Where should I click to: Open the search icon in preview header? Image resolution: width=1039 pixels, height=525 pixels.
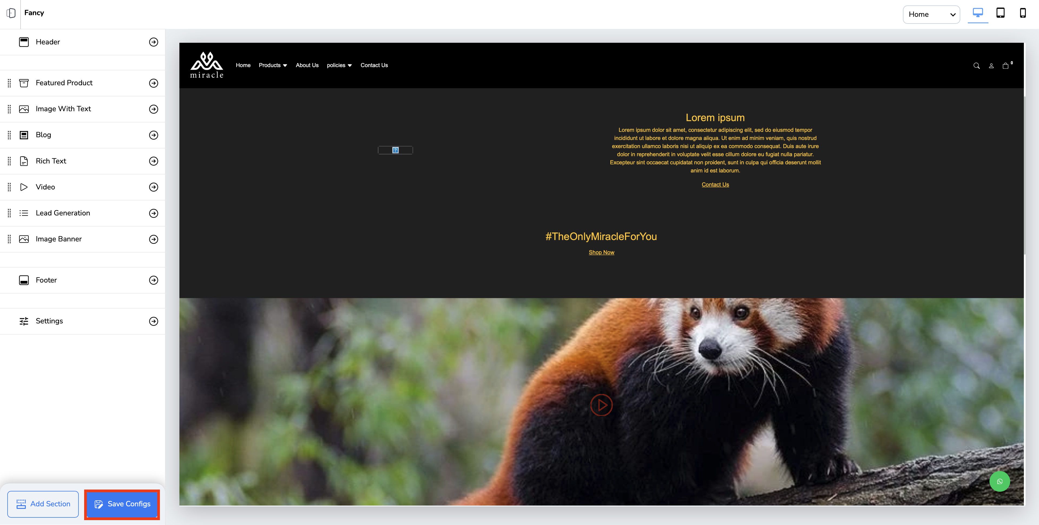[976, 66]
